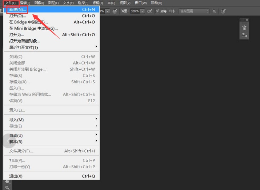Image resolution: width=260 pixels, height=190 pixels.
Task: Click the round back-arrow overlay button
Action: (x=8, y=141)
